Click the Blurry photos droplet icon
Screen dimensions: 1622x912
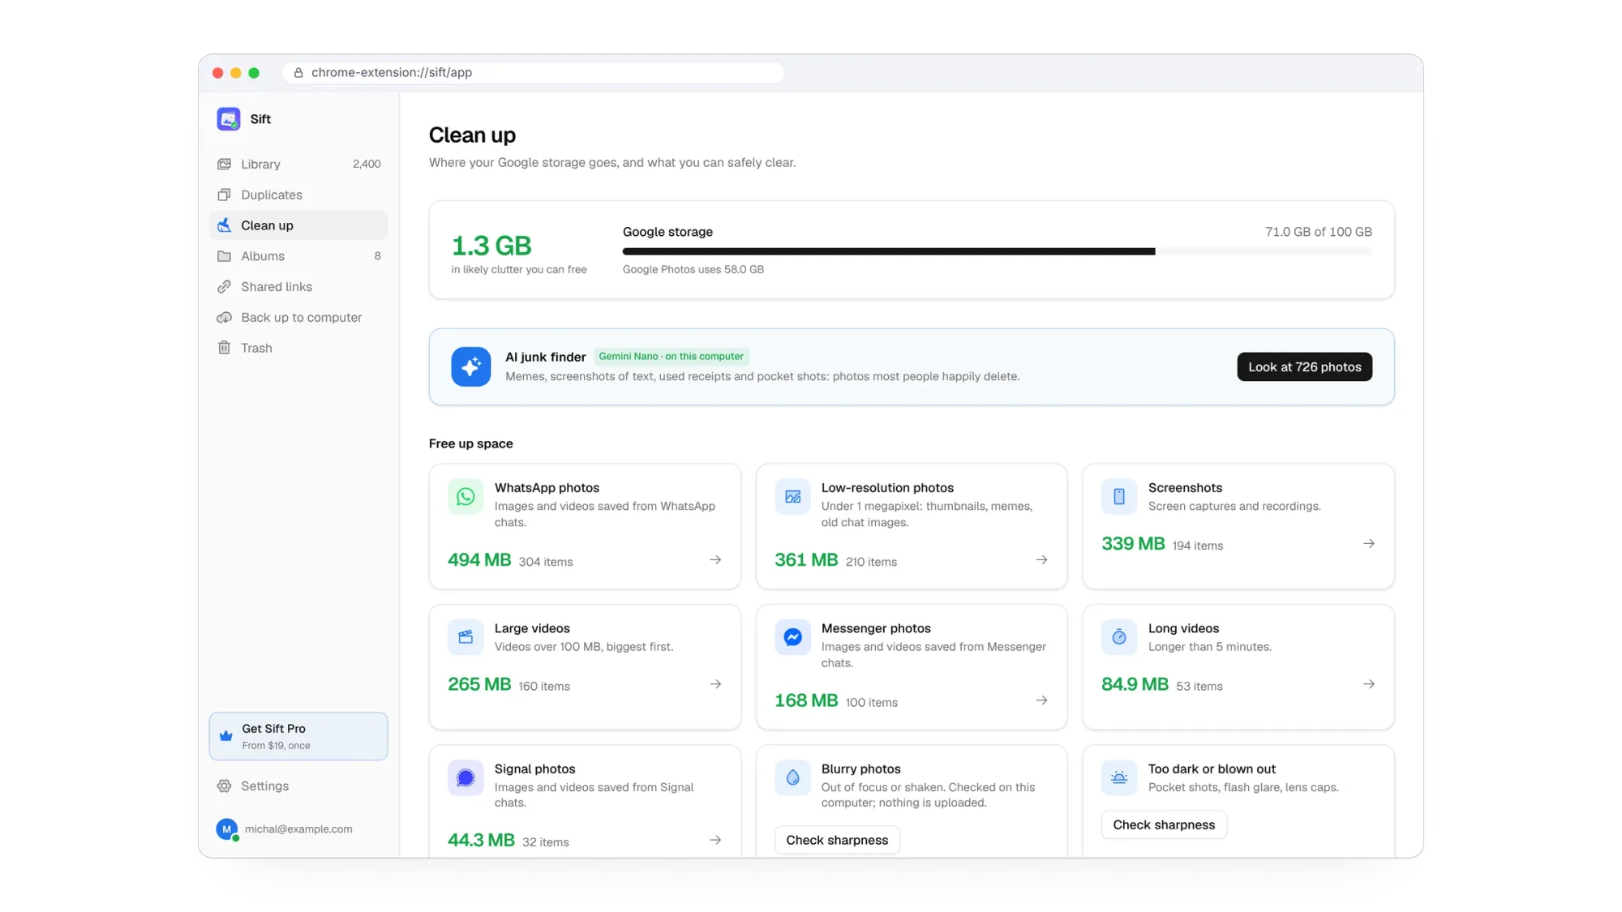coord(792,778)
